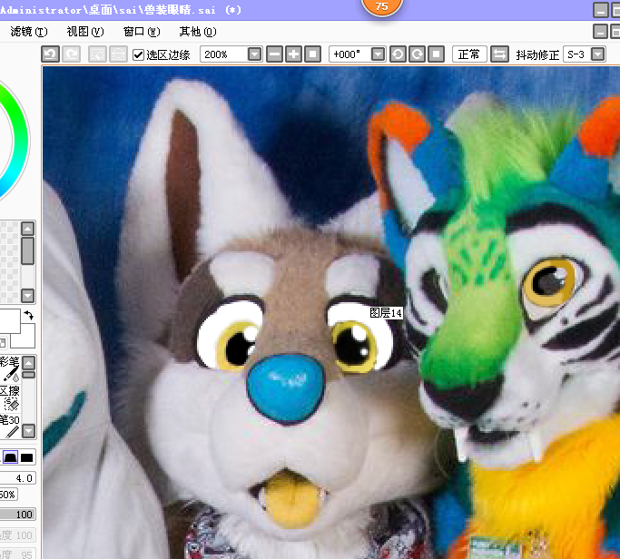This screenshot has height=559, width=620.
Task: Rotate the canvas clockwise
Action: click(x=416, y=54)
